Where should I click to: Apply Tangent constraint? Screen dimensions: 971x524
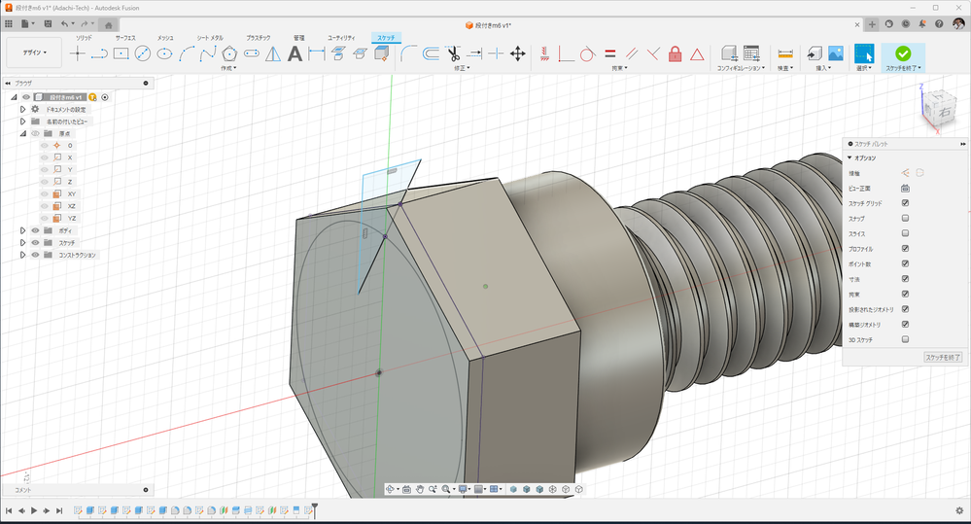[x=587, y=53]
